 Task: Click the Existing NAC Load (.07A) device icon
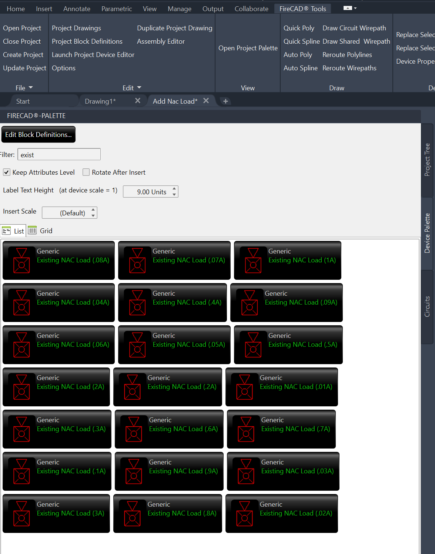[137, 261]
